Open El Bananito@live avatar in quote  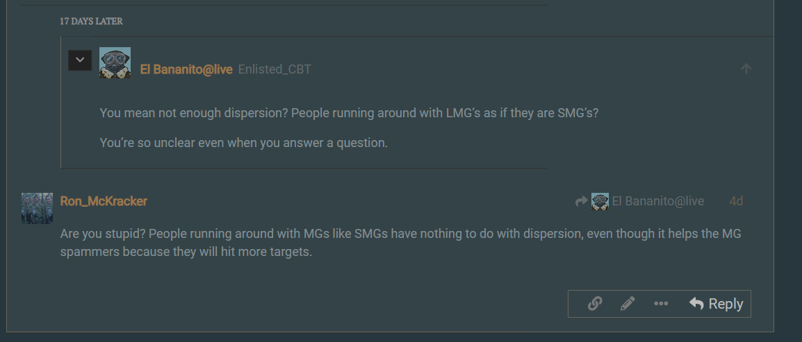115,63
